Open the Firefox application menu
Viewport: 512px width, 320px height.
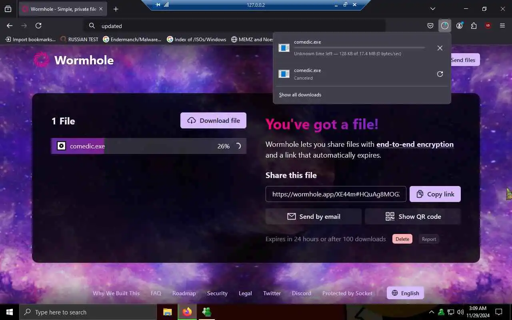click(502, 26)
